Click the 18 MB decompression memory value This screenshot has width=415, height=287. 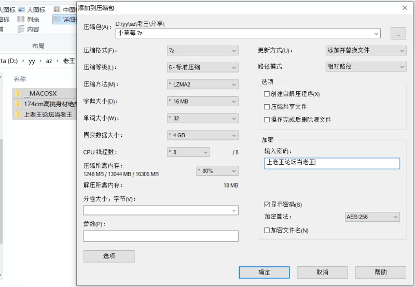click(231, 185)
